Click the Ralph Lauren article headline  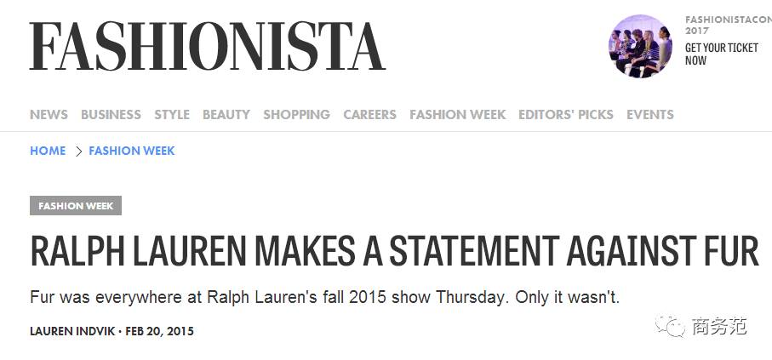tap(394, 251)
